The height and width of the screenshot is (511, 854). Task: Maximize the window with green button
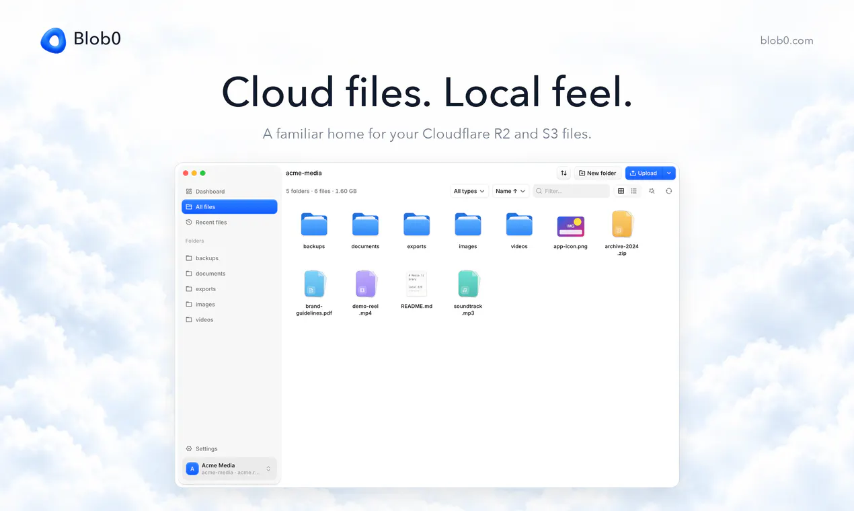point(203,173)
